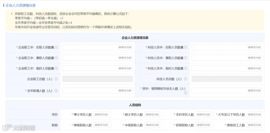Click the 季度平均值 formula line
Image resolution: width=270 pixels, height=133 pixels.
click(x=39, y=18)
